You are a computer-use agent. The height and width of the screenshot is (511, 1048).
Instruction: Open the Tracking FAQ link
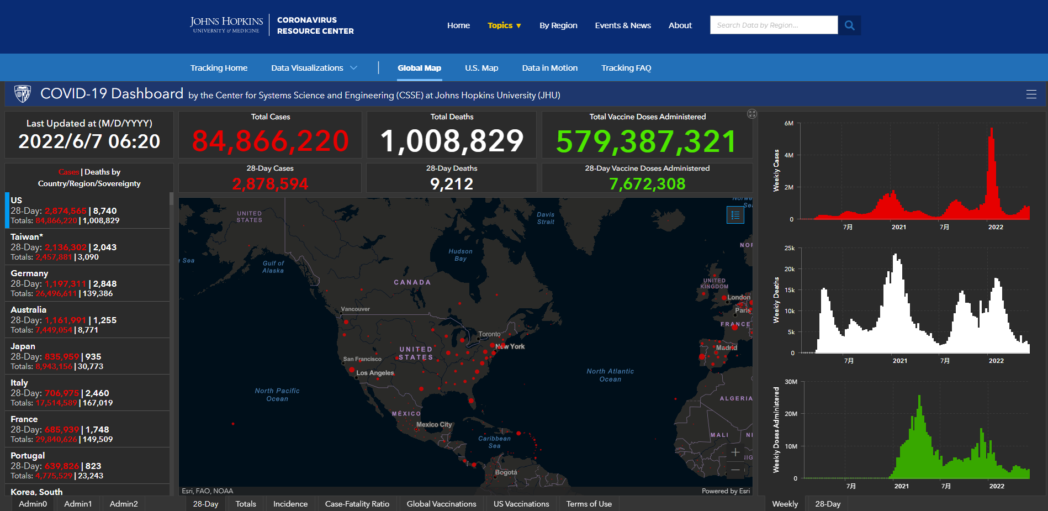626,68
